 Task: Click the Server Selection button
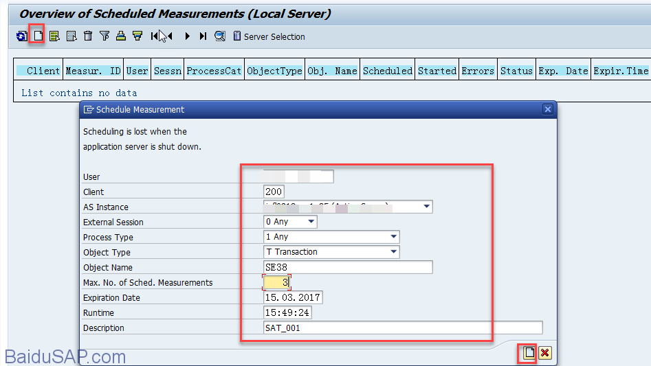(269, 36)
